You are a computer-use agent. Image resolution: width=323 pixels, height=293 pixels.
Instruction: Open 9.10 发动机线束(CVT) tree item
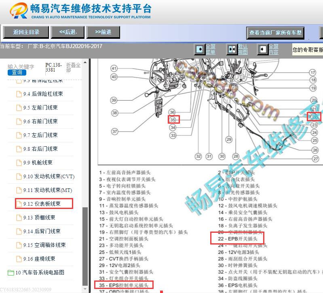point(49,177)
